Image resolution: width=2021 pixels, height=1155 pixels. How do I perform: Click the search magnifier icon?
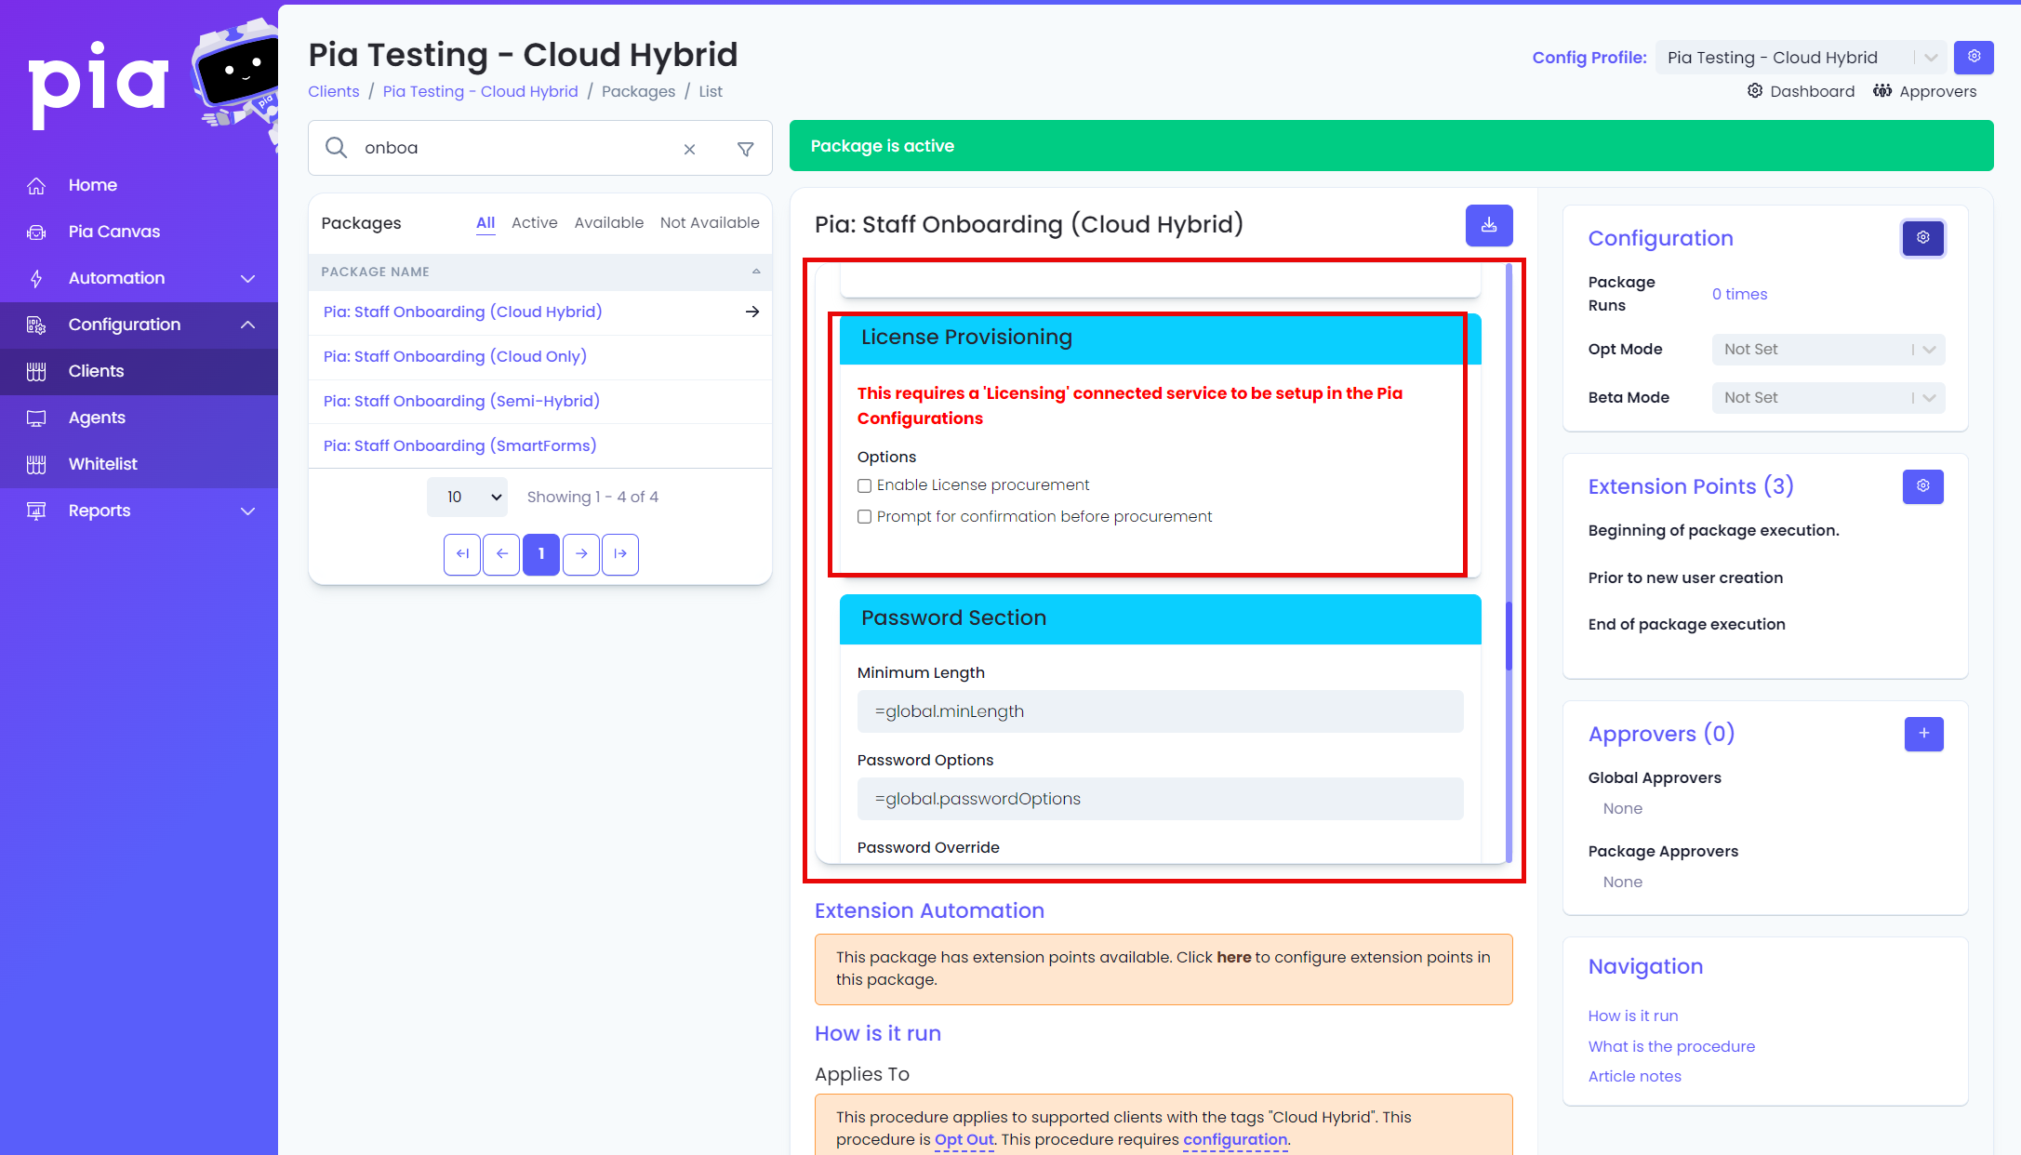click(x=337, y=148)
